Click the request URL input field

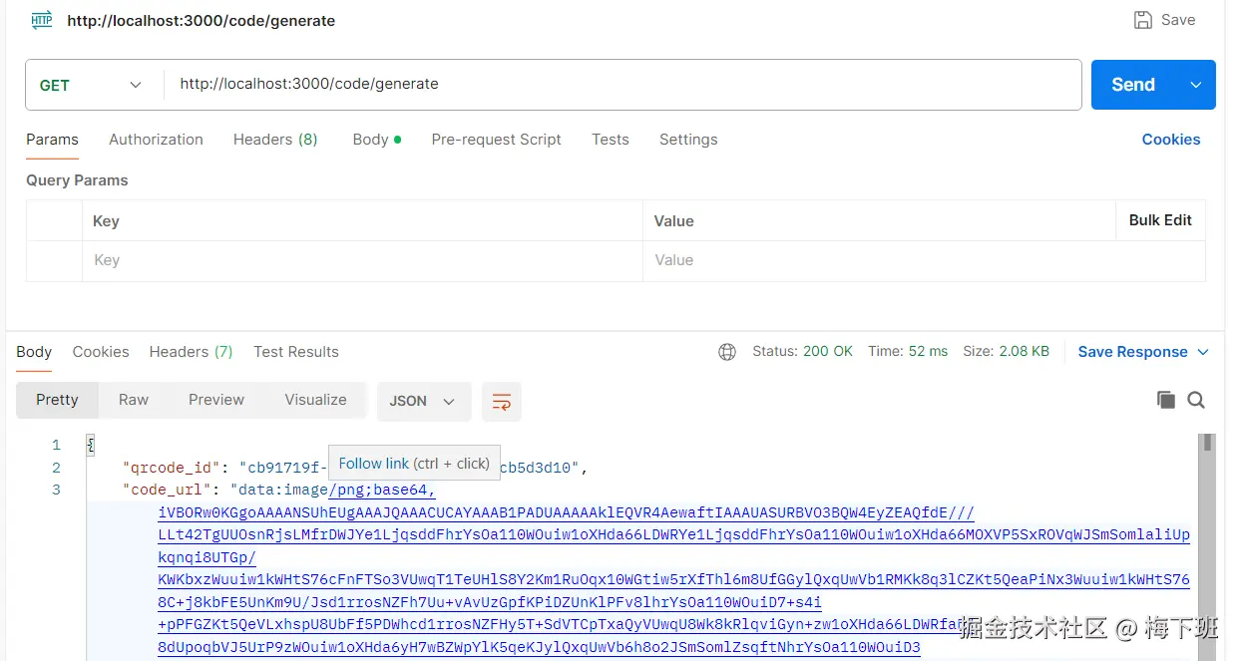point(622,84)
